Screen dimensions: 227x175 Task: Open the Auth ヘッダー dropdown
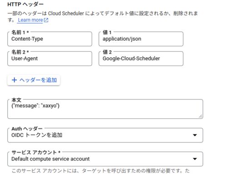click(105, 135)
